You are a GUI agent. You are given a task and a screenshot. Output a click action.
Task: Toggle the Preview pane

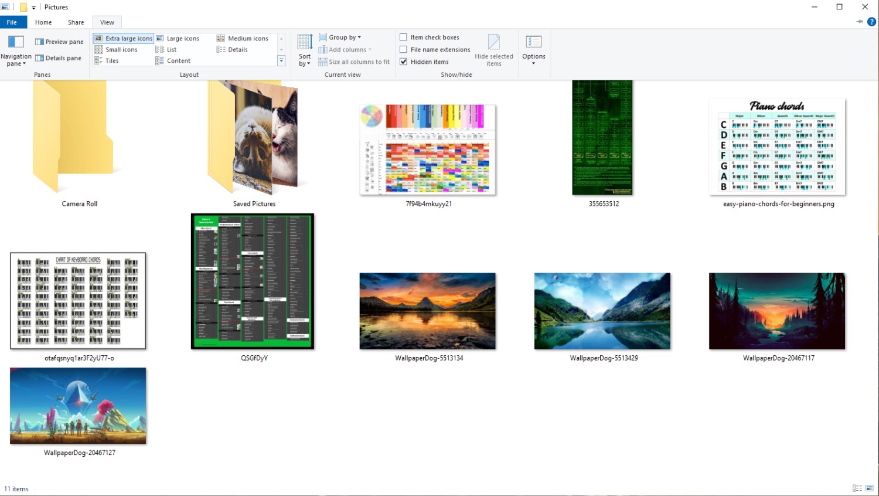[x=59, y=42]
